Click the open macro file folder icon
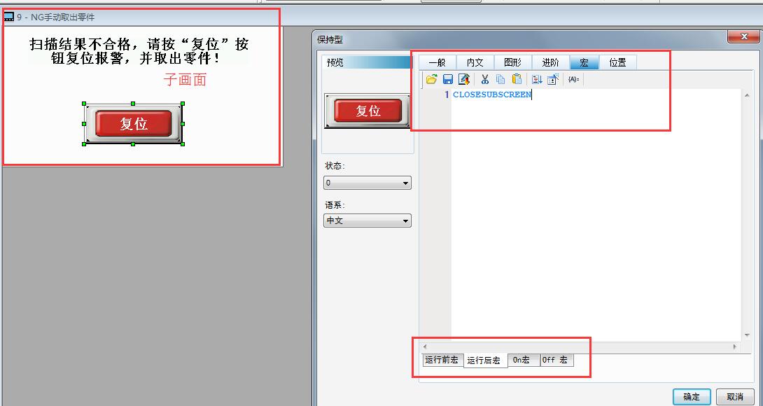 [431, 80]
